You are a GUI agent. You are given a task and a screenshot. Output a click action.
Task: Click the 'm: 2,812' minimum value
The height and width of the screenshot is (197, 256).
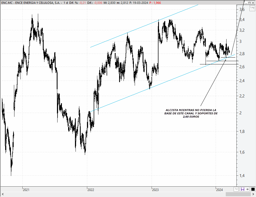[122, 3]
